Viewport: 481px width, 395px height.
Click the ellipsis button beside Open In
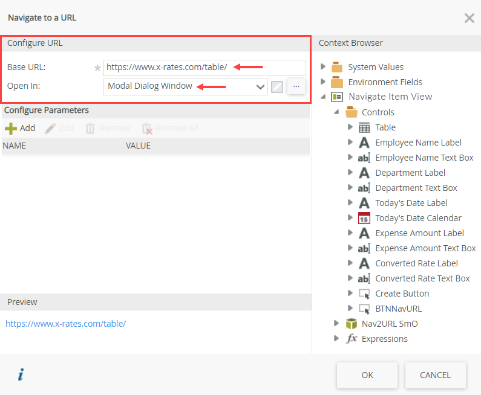tap(296, 86)
